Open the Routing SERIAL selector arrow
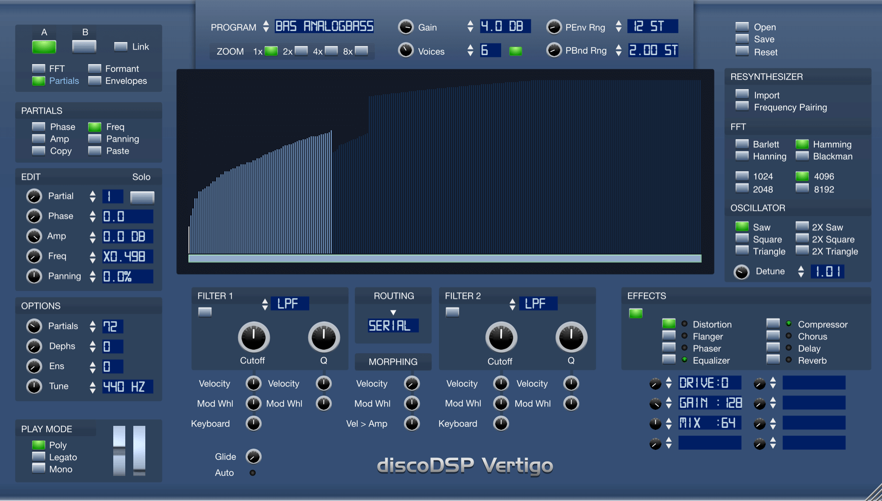 pos(393,312)
